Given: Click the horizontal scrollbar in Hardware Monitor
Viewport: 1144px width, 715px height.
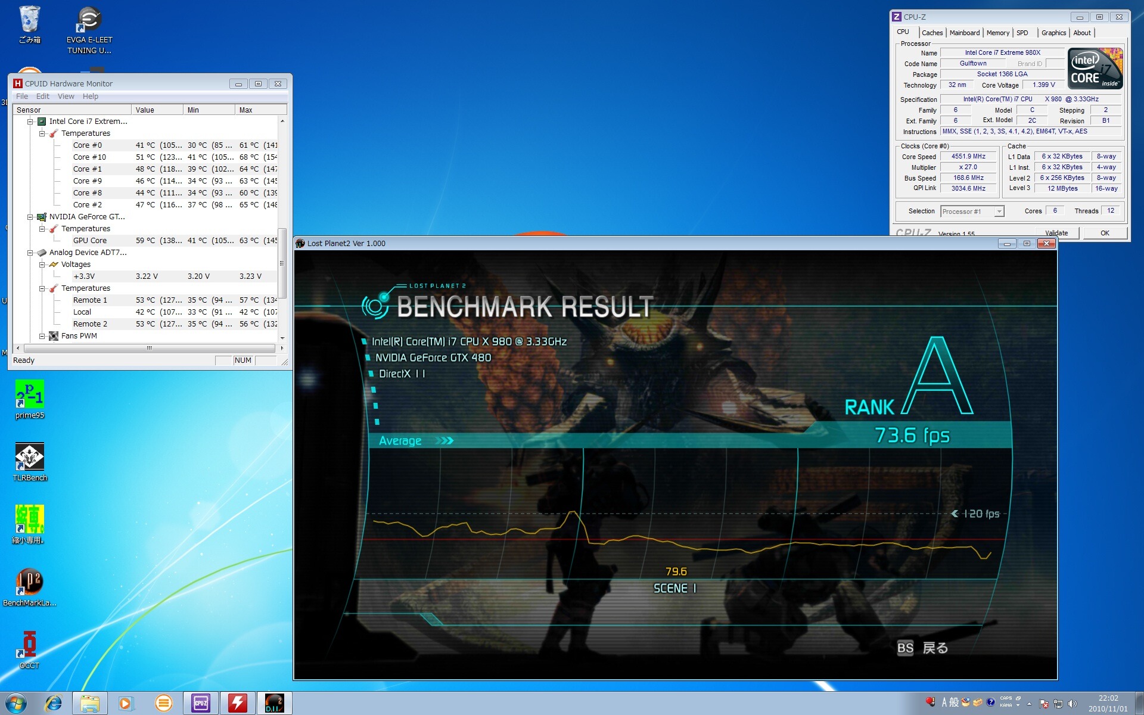Looking at the screenshot, I should (x=149, y=348).
